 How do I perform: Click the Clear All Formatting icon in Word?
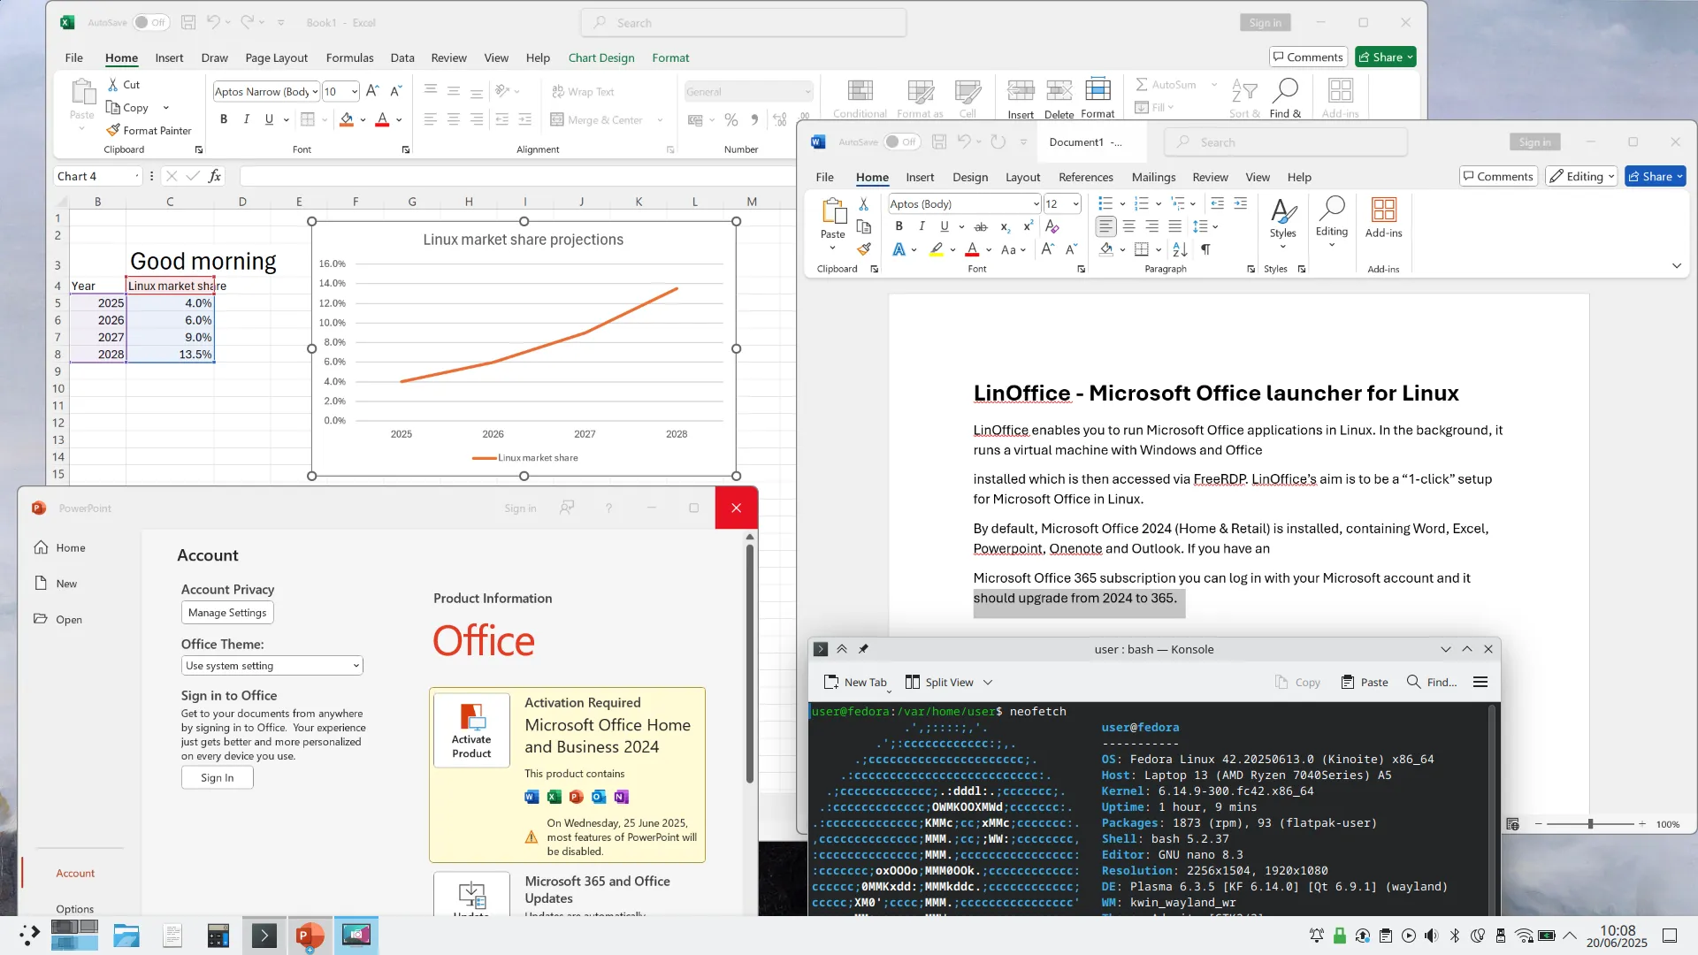point(1052,226)
